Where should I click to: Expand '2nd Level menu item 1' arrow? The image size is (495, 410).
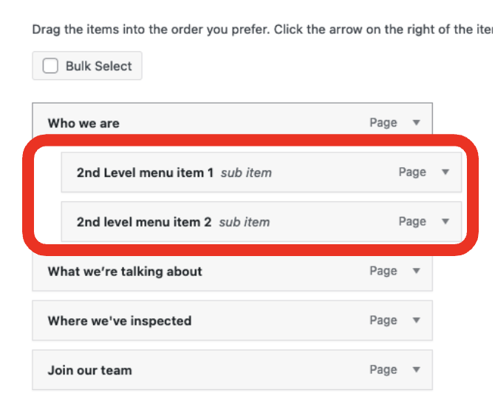coord(445,172)
